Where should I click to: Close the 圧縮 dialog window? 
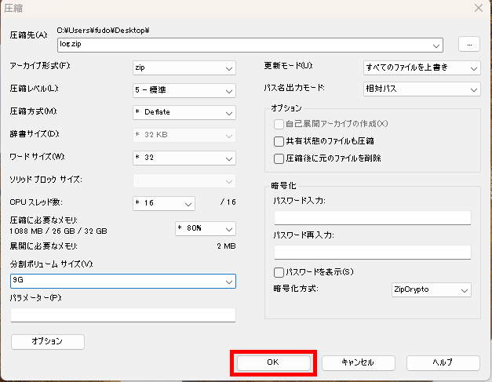[x=478, y=8]
